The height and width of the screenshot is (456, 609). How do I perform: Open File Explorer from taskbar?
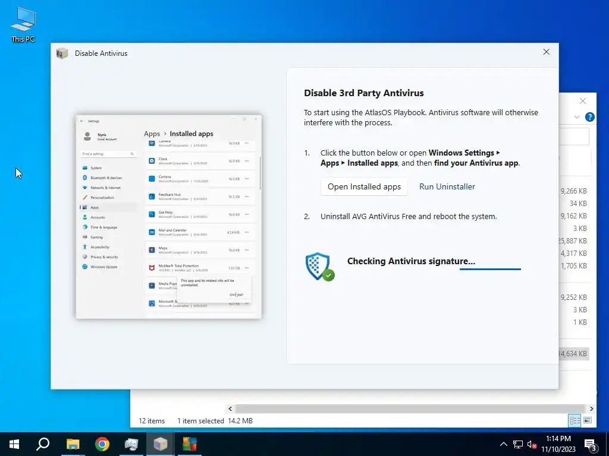tap(73, 444)
